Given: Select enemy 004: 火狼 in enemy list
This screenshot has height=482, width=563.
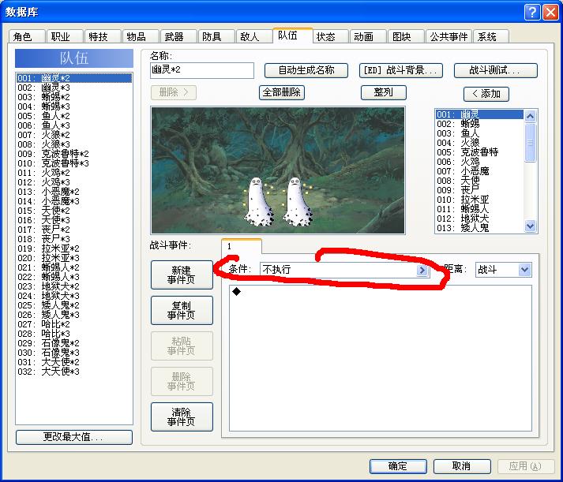Looking at the screenshot, I should click(479, 143).
